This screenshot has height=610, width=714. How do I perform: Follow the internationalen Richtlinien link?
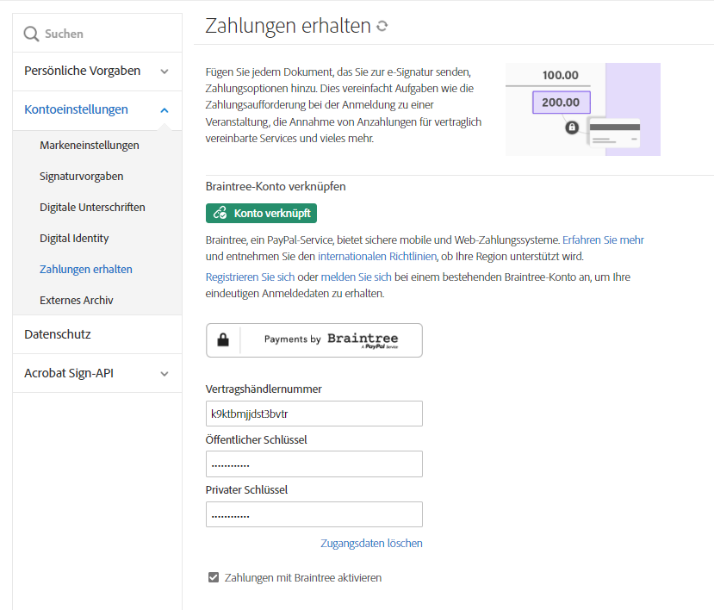pyautogui.click(x=376, y=257)
